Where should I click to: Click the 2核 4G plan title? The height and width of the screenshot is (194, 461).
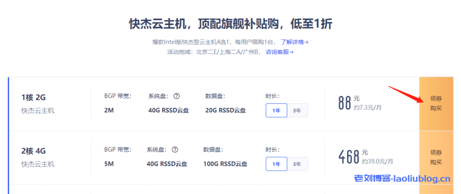tap(34, 151)
